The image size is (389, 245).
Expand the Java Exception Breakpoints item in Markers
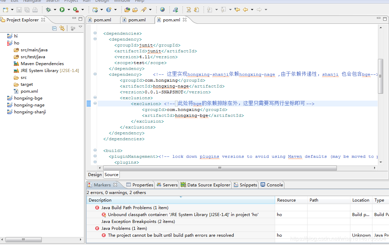click(x=97, y=221)
